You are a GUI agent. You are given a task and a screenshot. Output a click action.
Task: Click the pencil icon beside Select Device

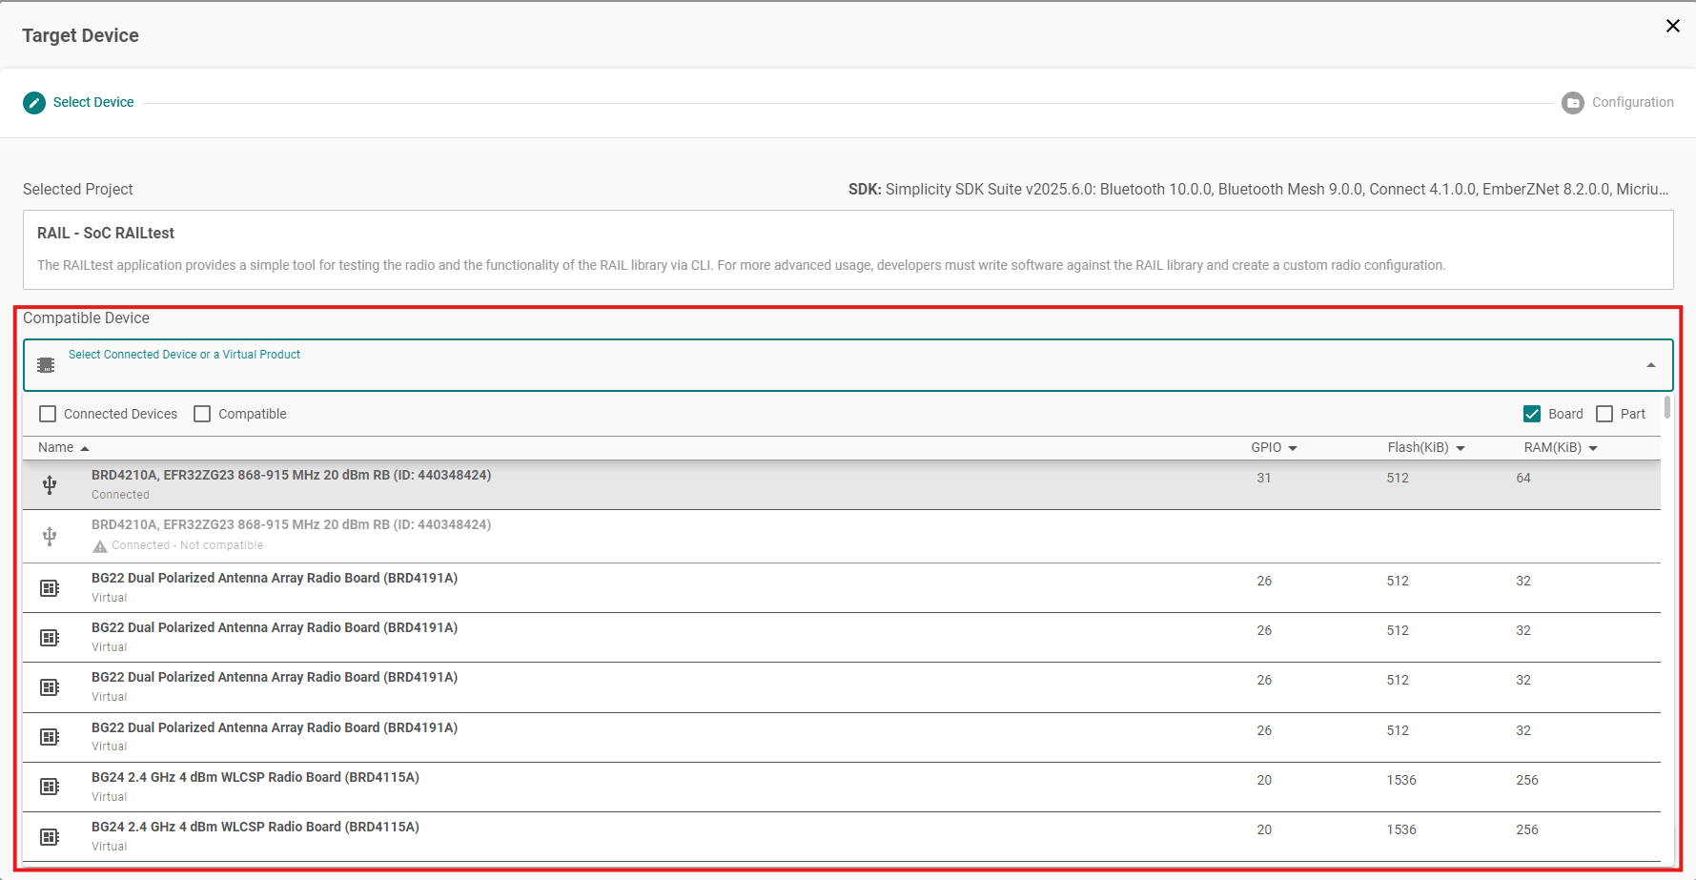point(34,103)
